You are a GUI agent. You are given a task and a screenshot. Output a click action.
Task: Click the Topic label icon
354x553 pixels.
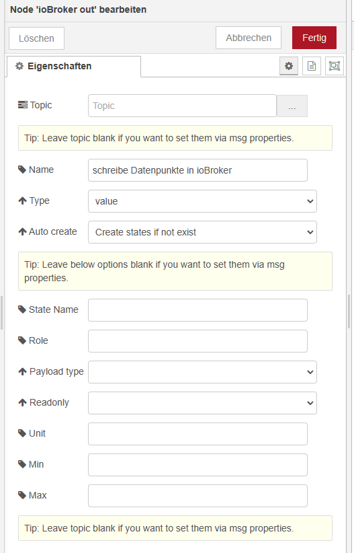(x=23, y=105)
